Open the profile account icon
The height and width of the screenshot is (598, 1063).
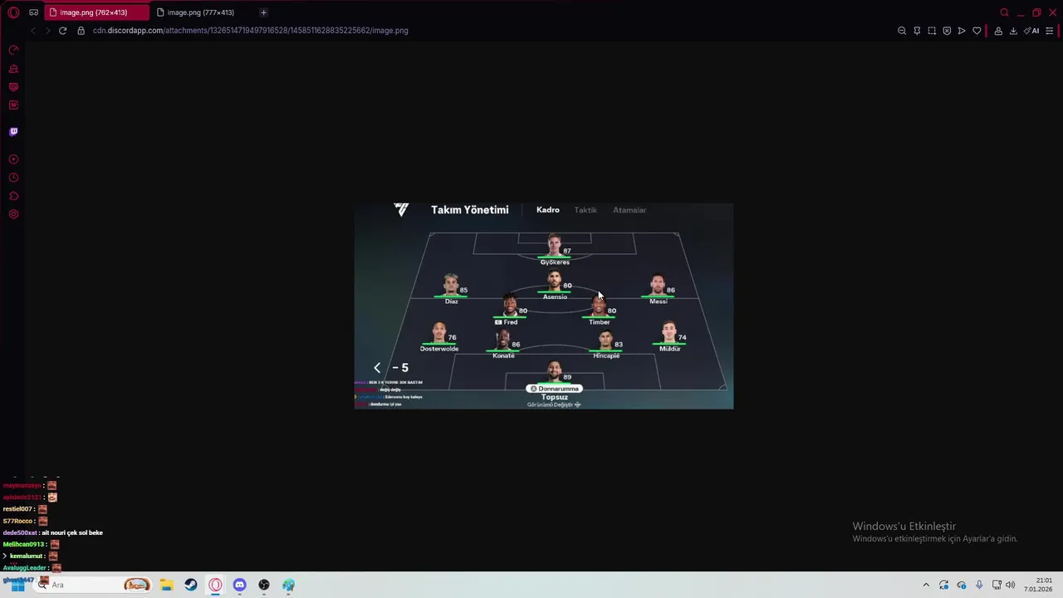pos(998,31)
